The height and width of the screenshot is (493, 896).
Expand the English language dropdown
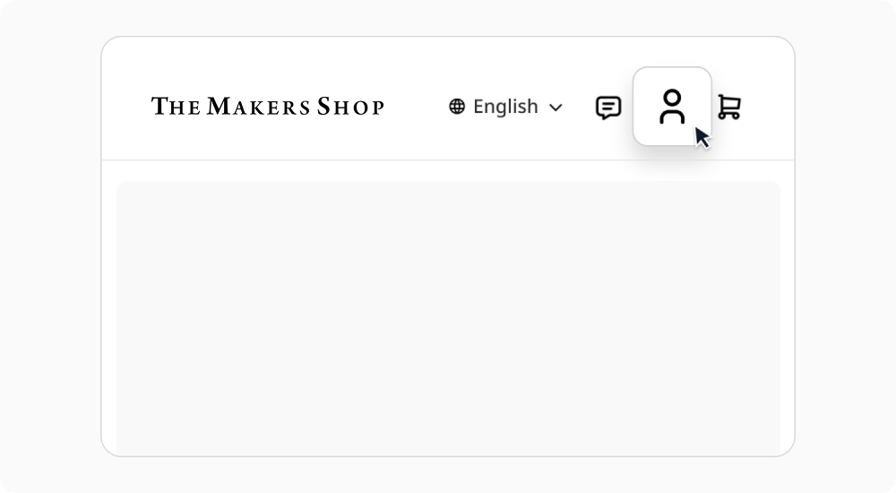tap(506, 107)
